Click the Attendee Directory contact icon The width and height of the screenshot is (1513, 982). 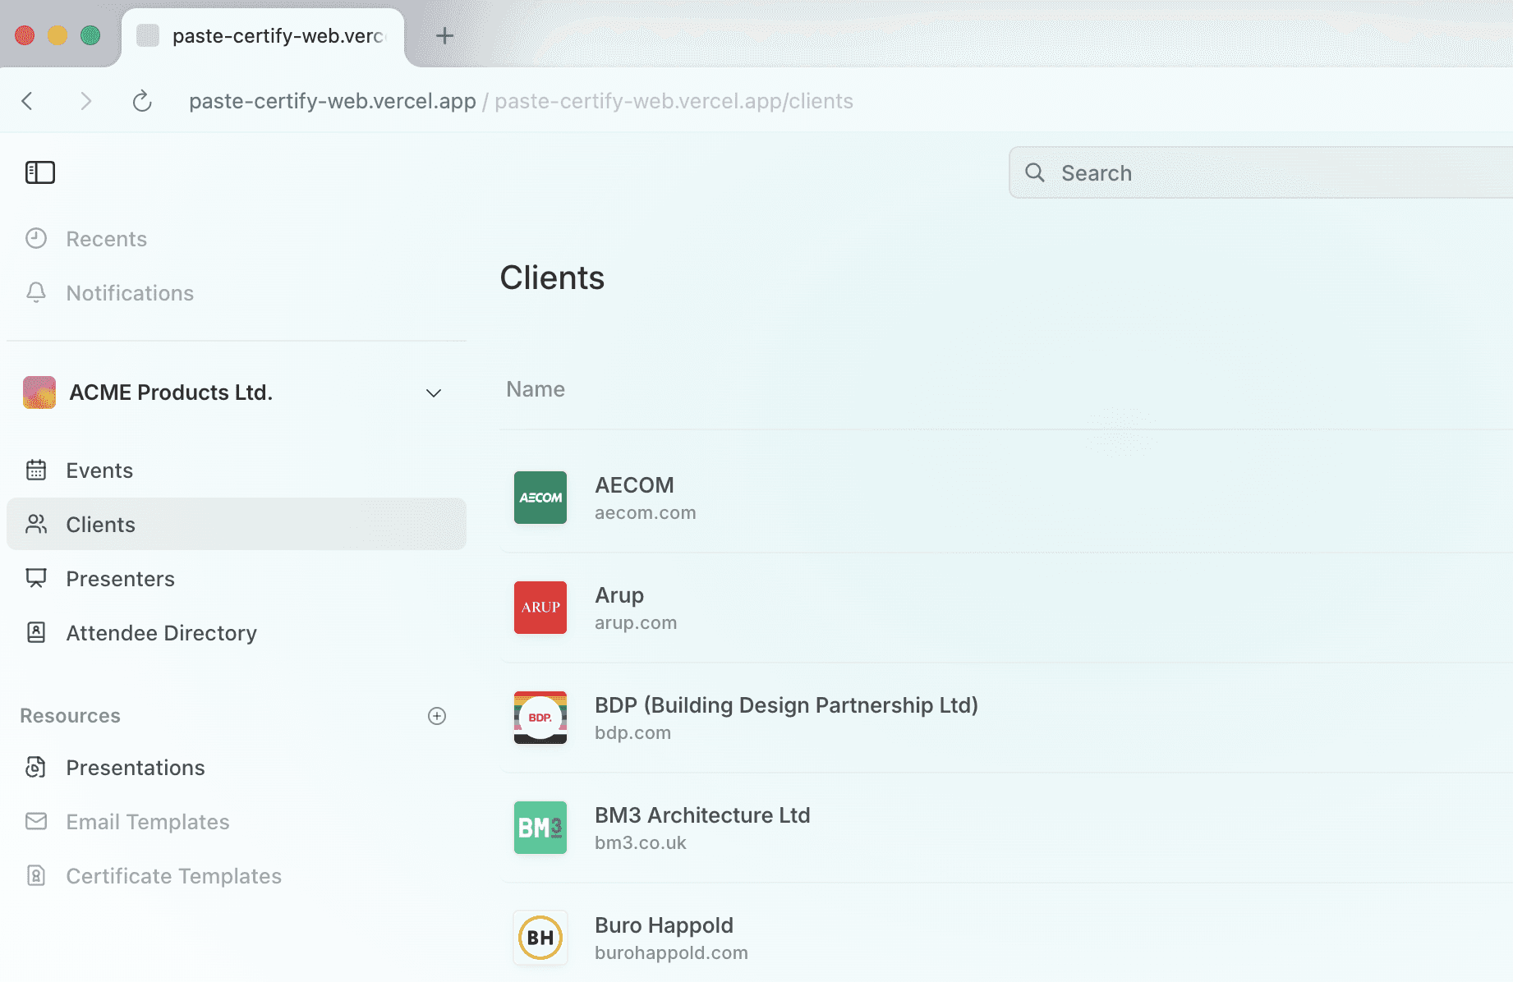tap(36, 632)
